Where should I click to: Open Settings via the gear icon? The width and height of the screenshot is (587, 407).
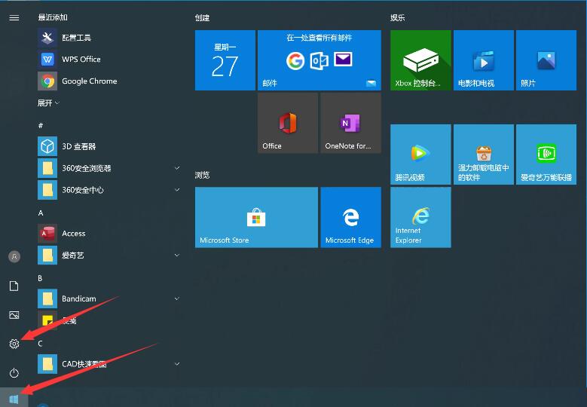click(14, 344)
